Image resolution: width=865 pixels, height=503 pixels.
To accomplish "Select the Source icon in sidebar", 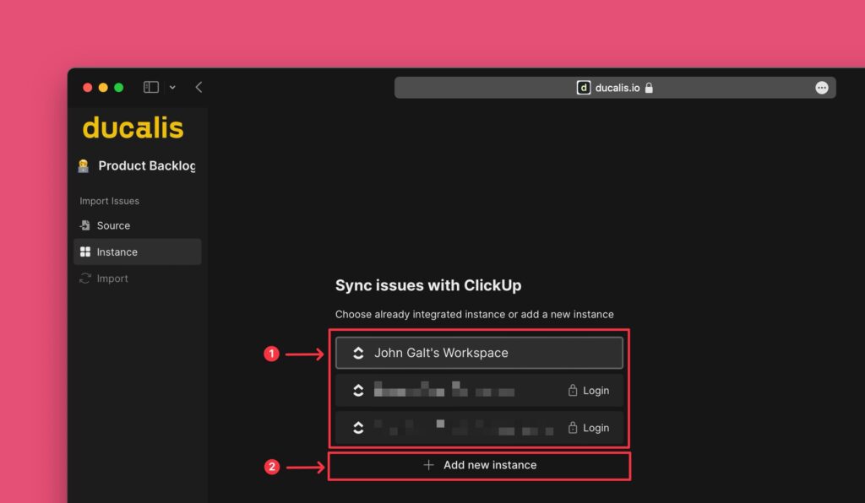I will (x=84, y=225).
